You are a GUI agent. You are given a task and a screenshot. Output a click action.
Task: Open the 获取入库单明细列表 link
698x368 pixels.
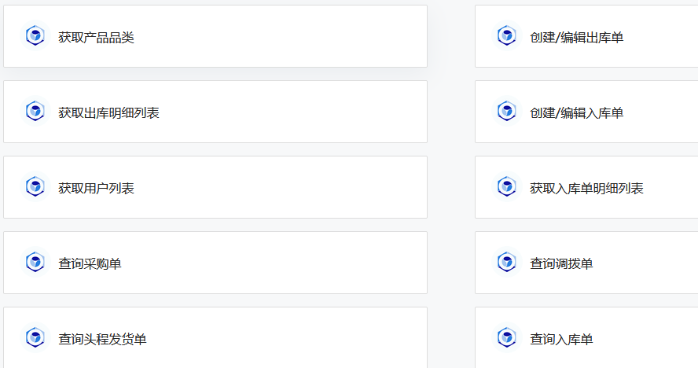click(586, 188)
